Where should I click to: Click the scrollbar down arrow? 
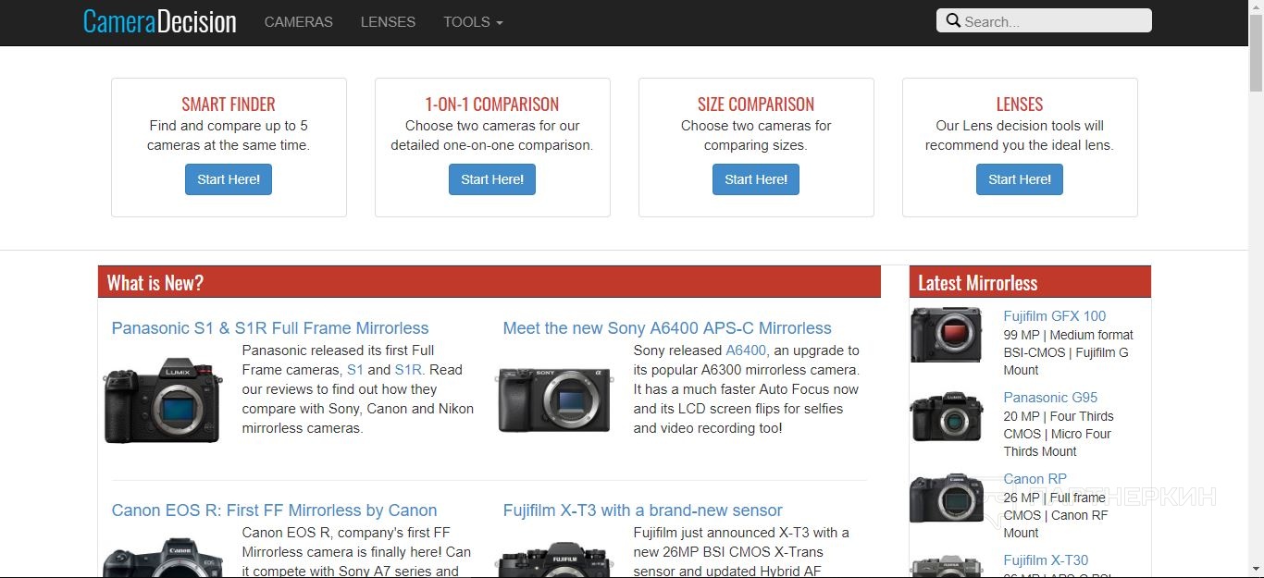pyautogui.click(x=1257, y=570)
